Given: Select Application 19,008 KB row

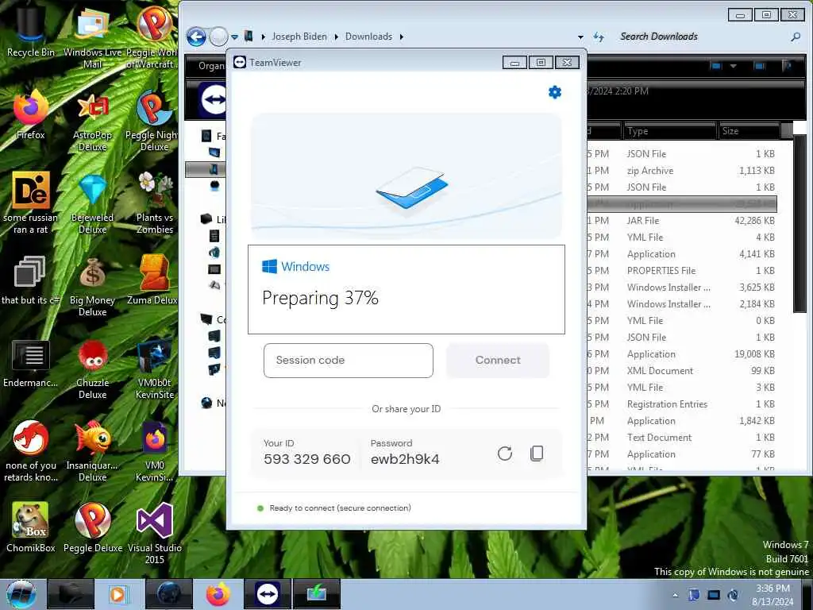Looking at the screenshot, I should pos(682,354).
